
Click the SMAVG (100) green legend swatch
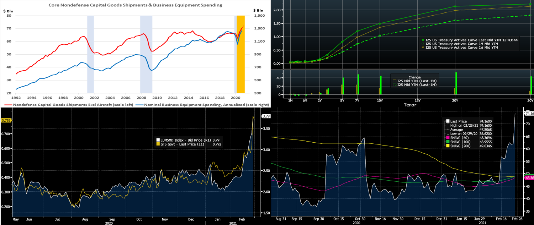(x=448, y=141)
